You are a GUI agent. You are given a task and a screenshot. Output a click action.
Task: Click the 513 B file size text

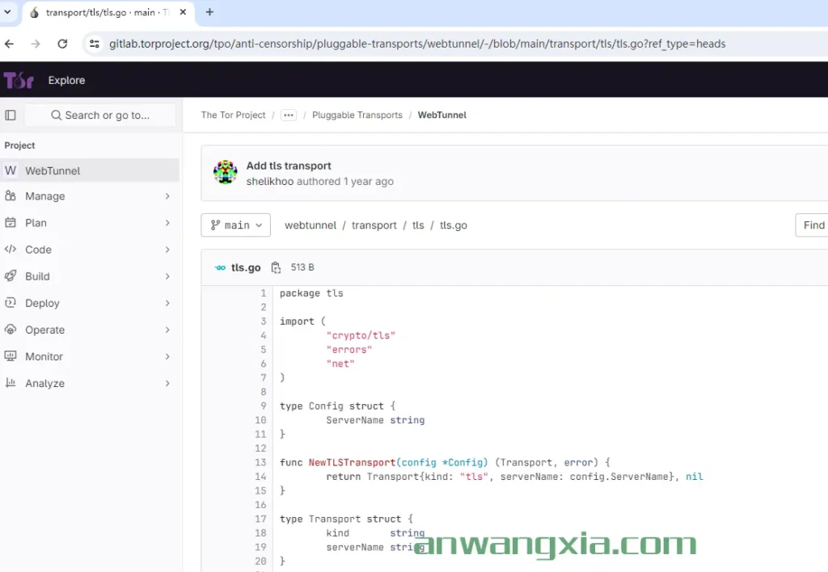point(302,267)
